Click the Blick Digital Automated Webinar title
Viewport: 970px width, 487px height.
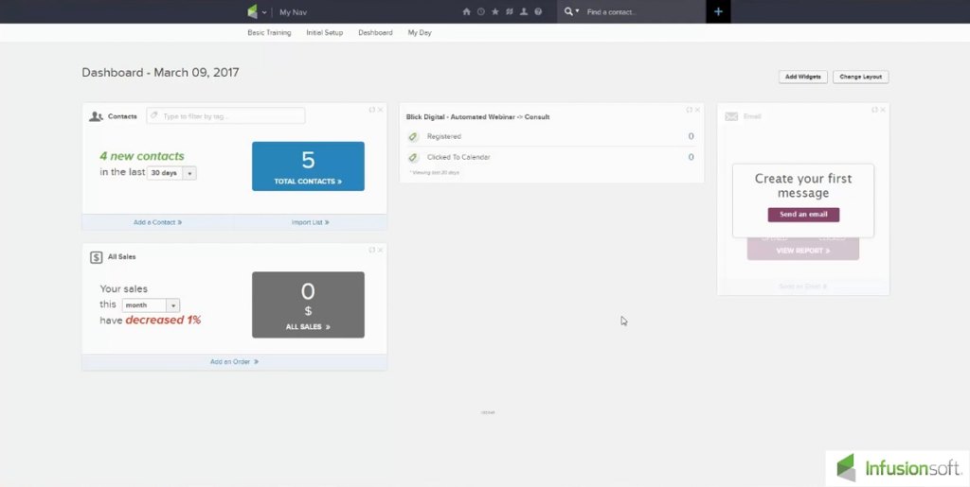coord(478,116)
